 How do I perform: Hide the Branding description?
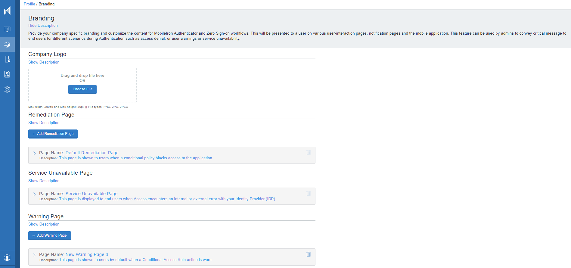(43, 26)
